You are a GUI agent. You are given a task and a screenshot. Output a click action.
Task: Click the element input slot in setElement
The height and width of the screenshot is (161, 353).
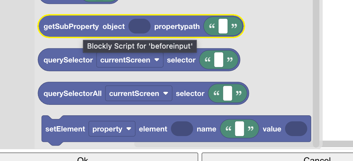click(x=182, y=129)
